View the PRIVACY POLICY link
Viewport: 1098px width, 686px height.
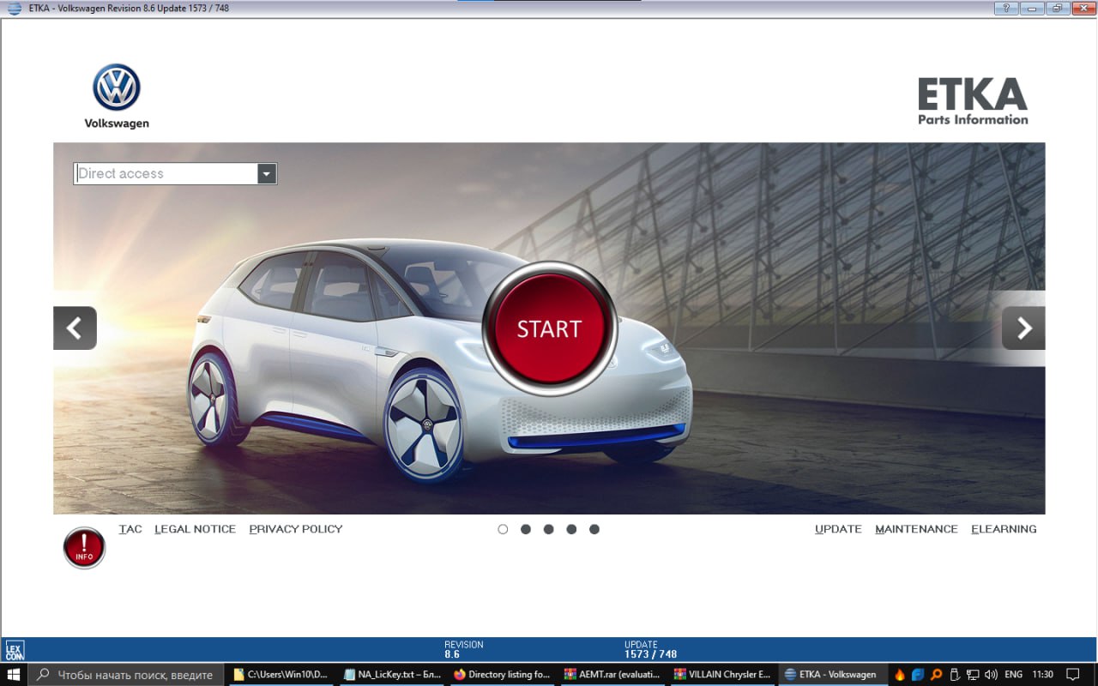tap(295, 529)
